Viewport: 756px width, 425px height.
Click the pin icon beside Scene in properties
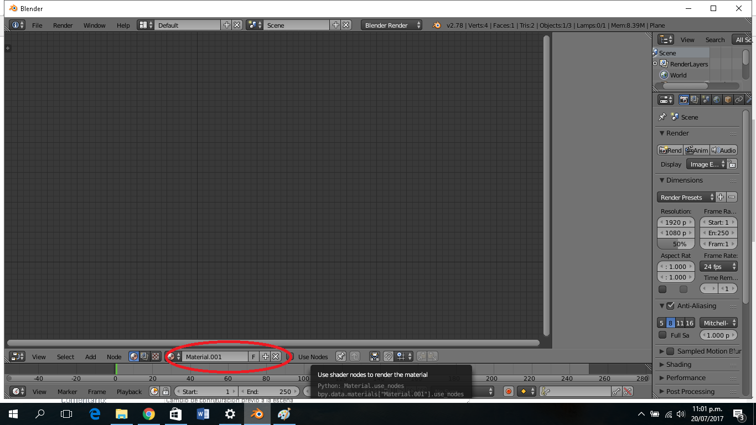point(662,117)
